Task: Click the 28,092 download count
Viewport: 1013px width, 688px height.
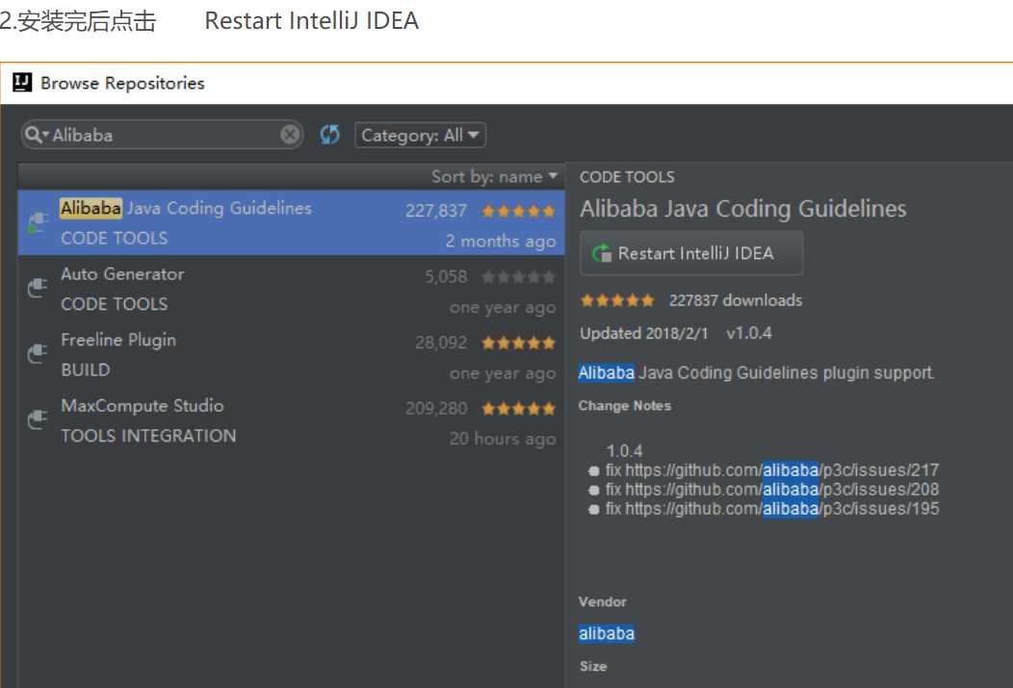Action: pyautogui.click(x=441, y=343)
